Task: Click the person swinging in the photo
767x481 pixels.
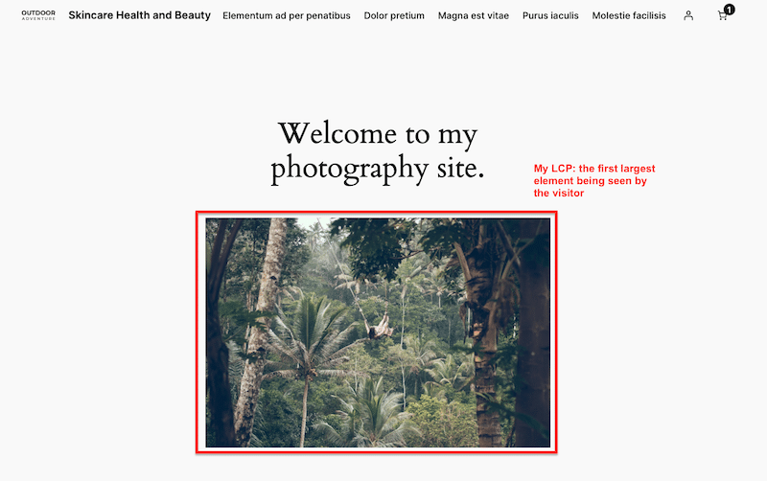Action: [379, 328]
